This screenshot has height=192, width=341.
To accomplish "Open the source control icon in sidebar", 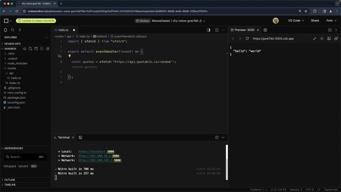I will [x=20, y=30].
